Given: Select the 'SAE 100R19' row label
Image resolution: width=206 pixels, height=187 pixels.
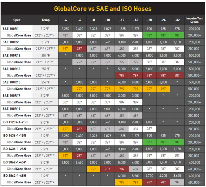Looking at the screenshot, I should coord(11,109).
